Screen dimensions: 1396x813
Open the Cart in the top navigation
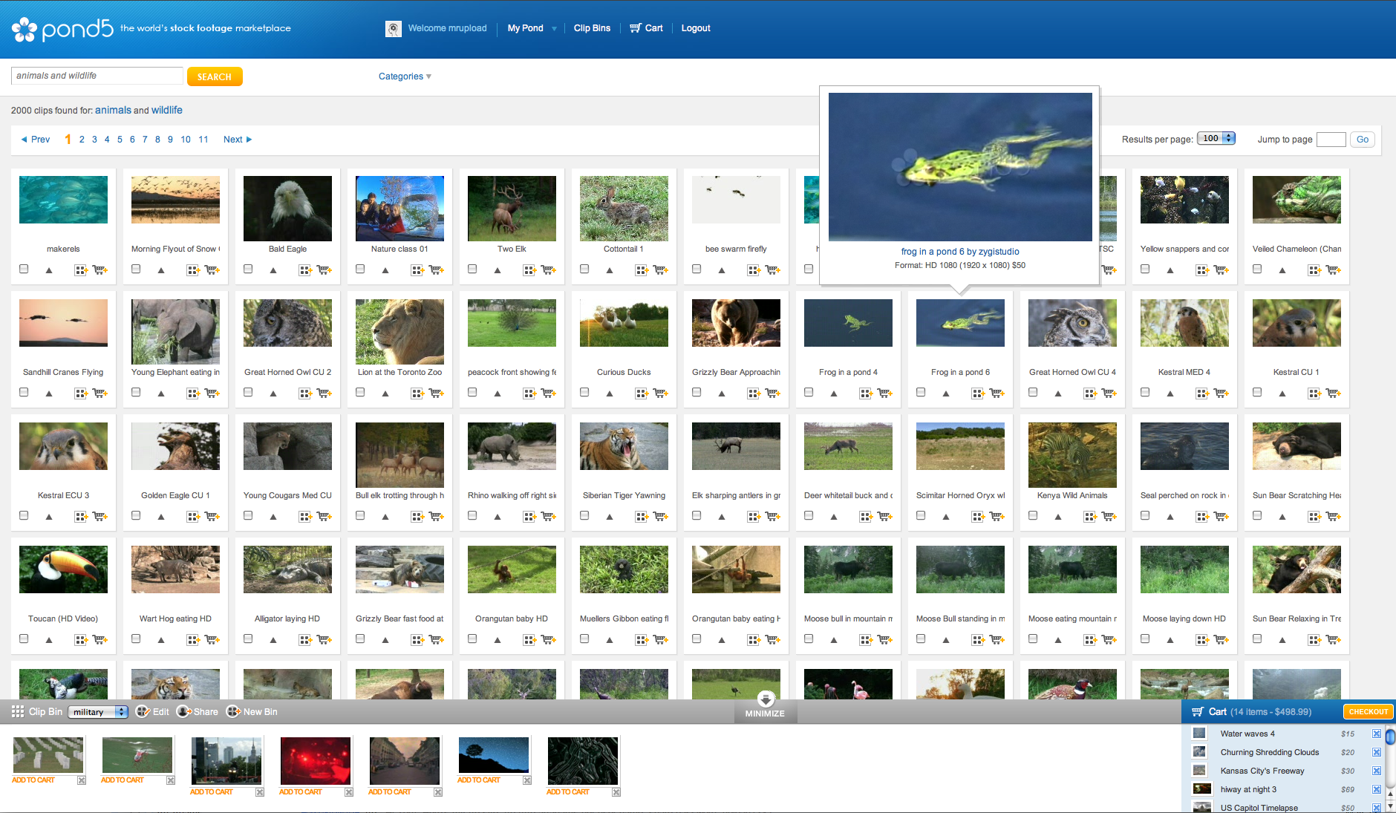[646, 28]
